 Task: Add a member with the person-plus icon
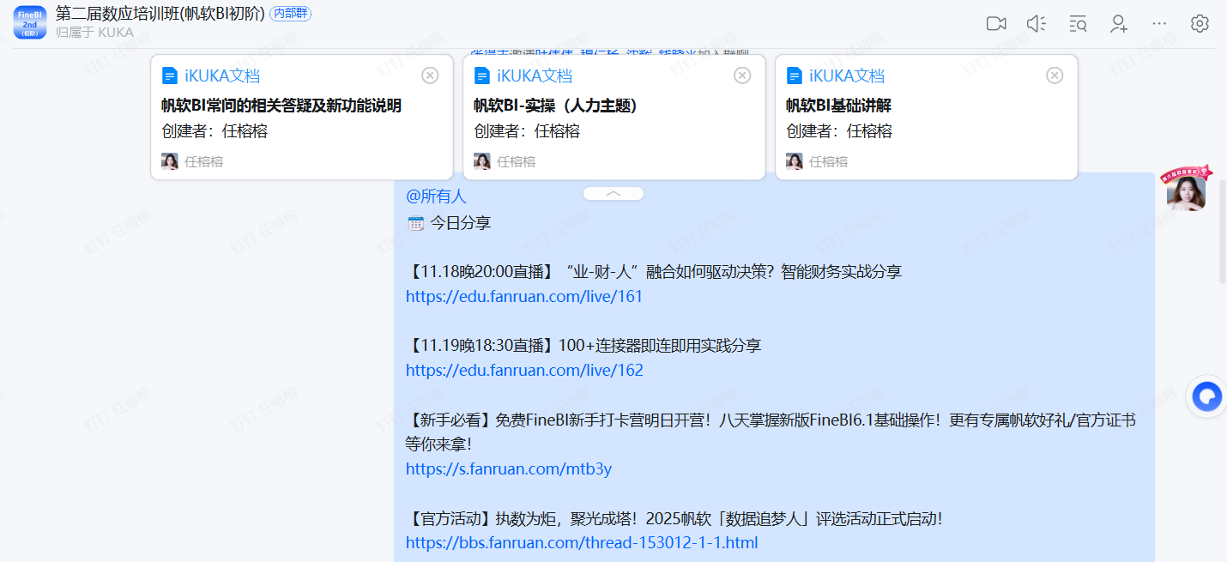[1119, 24]
